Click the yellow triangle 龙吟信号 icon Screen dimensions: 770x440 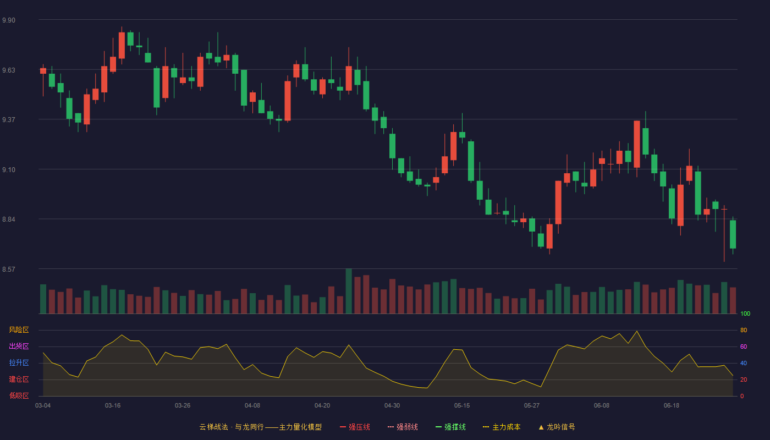tap(541, 427)
